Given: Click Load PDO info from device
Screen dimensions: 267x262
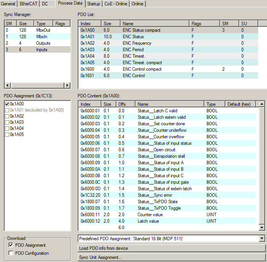Looking at the screenshot, I should [171, 248].
